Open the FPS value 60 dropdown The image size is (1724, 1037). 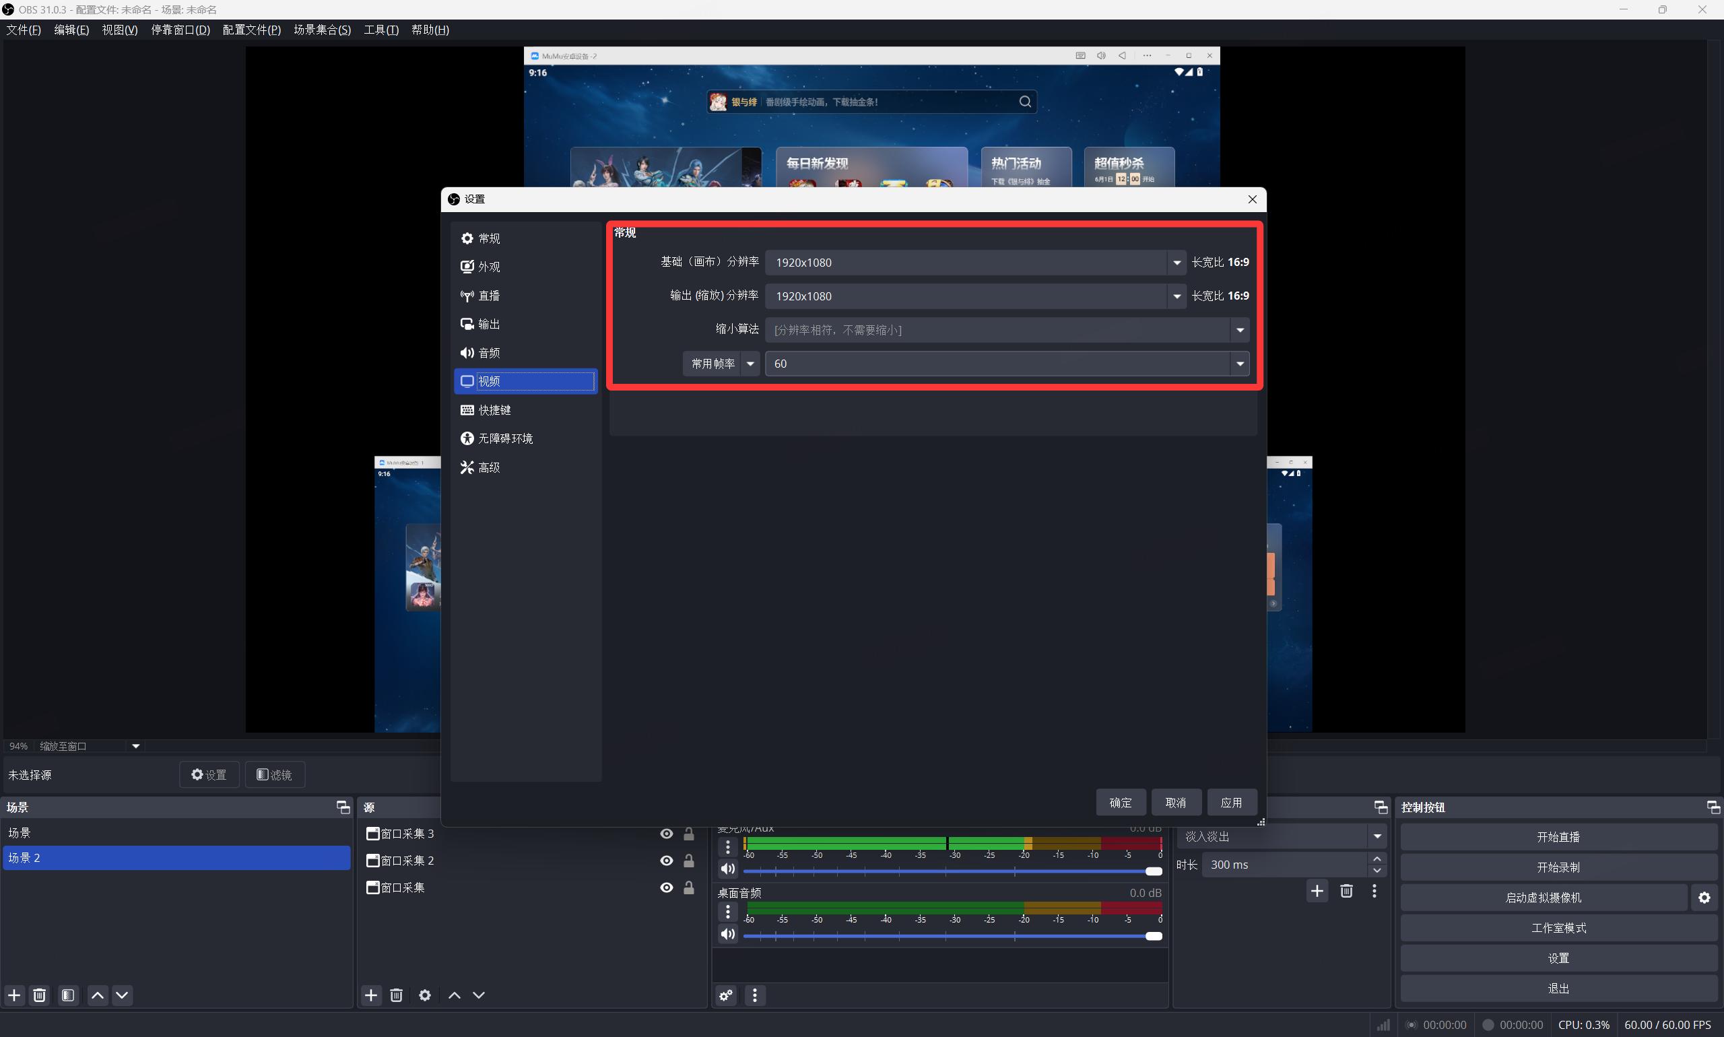click(x=1240, y=364)
